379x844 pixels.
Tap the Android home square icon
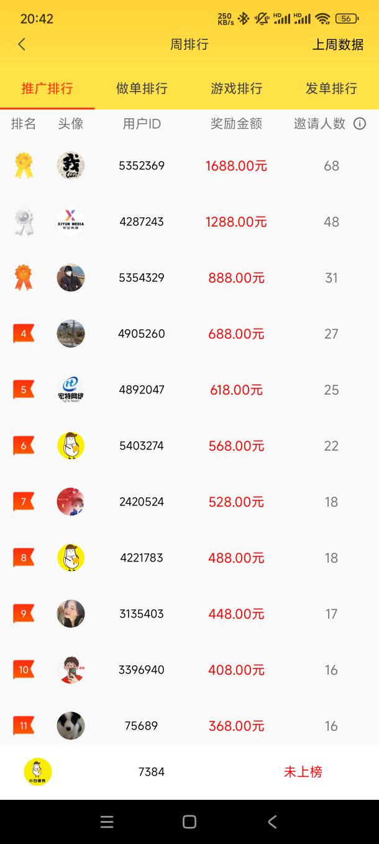pyautogui.click(x=189, y=822)
